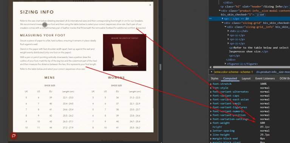Expand the font-variant-numeric computed property

point(211,111)
